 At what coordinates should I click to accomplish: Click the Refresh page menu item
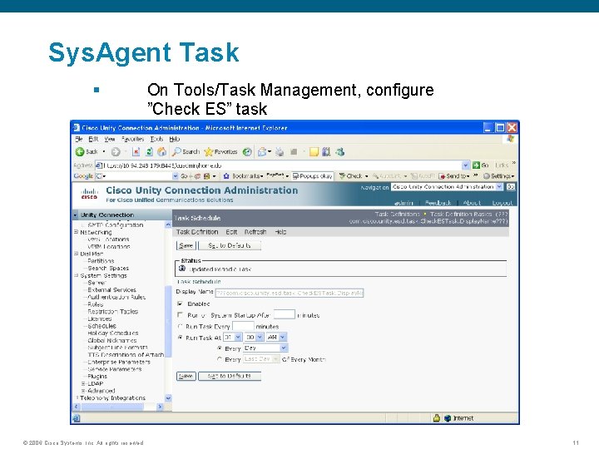click(x=255, y=232)
